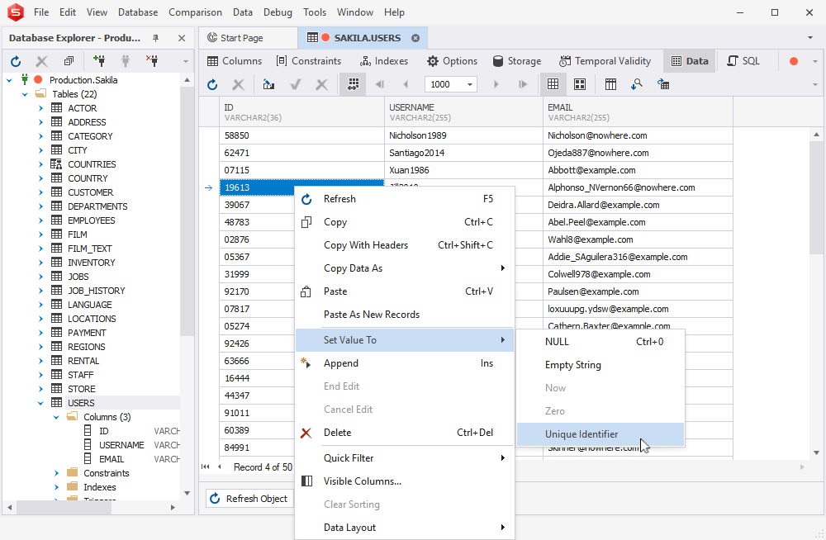The image size is (826, 540).
Task: Click the visible columns icon in toolbar
Action: (610, 84)
